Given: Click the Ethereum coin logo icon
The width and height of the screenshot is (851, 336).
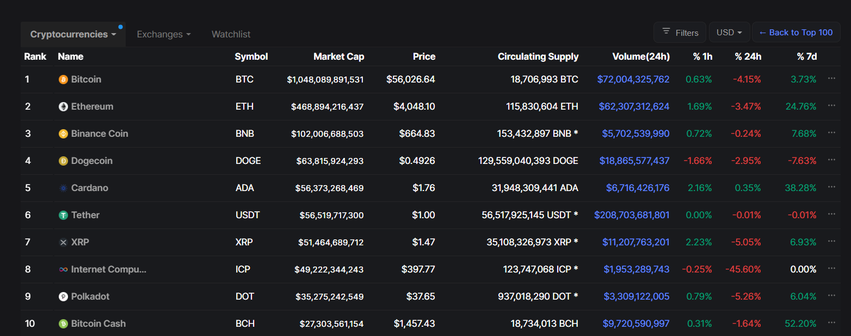Looking at the screenshot, I should click(x=63, y=106).
